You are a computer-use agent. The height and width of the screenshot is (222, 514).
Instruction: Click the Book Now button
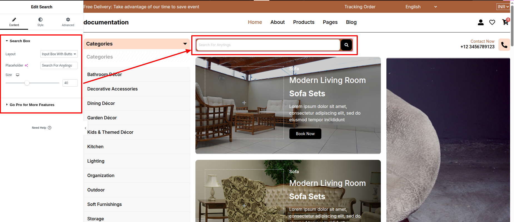coord(305,134)
